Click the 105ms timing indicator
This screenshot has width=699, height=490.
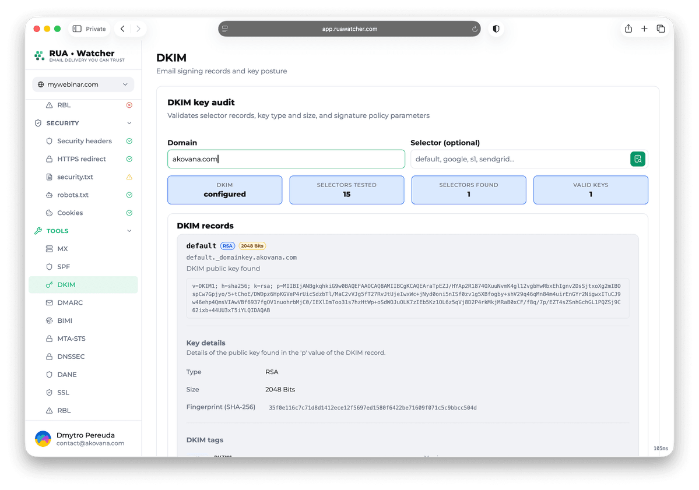pos(660,448)
